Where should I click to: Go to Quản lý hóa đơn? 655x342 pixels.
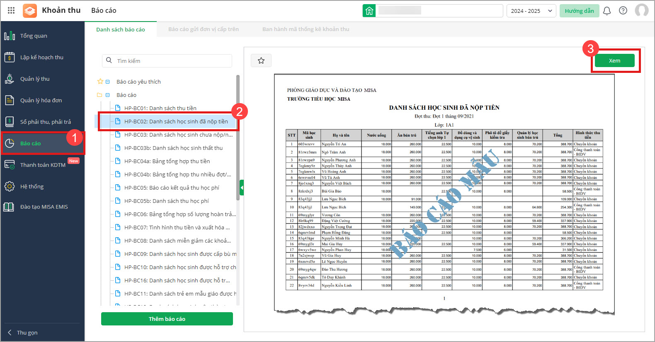coord(41,101)
